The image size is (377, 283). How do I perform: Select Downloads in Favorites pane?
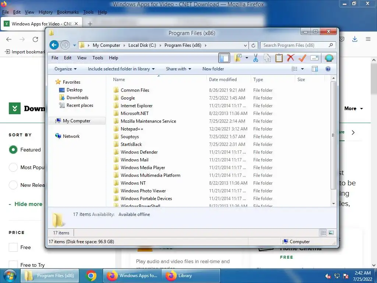(77, 97)
